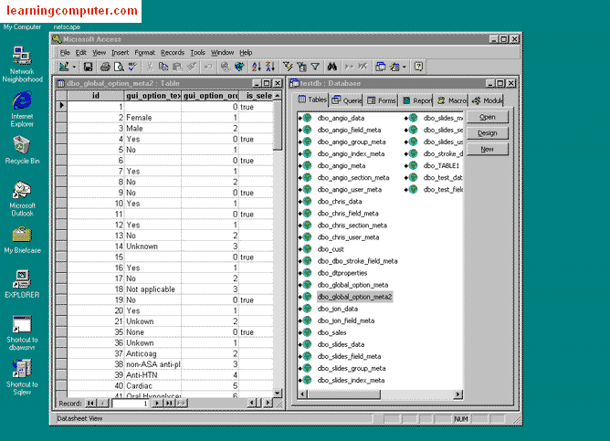This screenshot has width=610, height=441.
Task: Open the Format menu
Action: coord(144,53)
